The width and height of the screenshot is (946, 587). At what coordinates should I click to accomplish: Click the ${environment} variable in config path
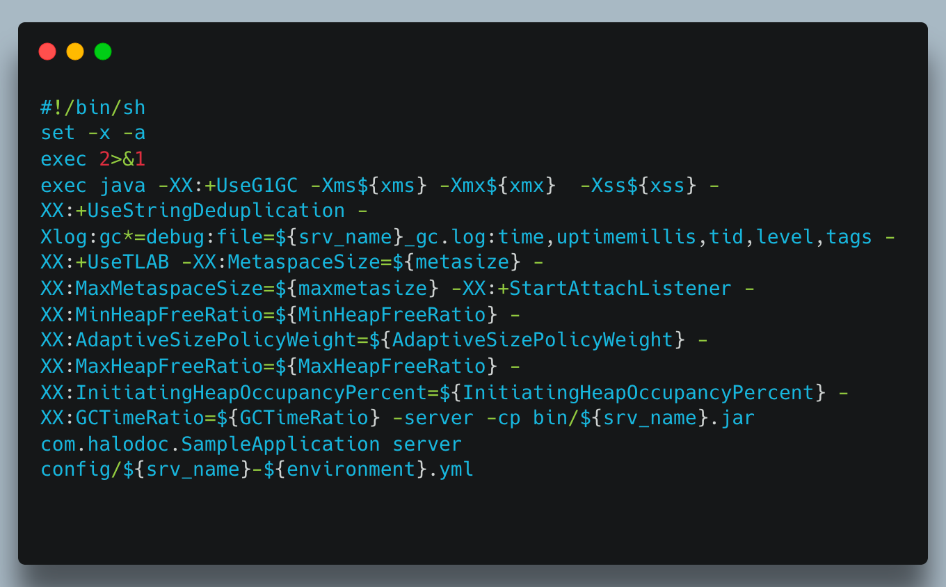pos(345,469)
